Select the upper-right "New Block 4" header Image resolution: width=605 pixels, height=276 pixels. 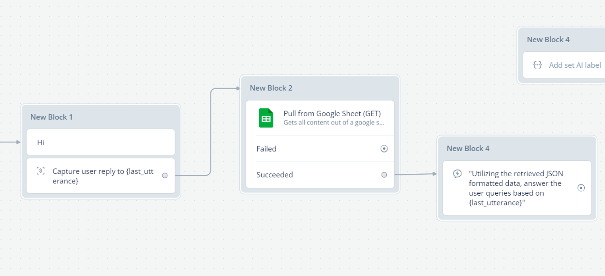(x=562, y=40)
